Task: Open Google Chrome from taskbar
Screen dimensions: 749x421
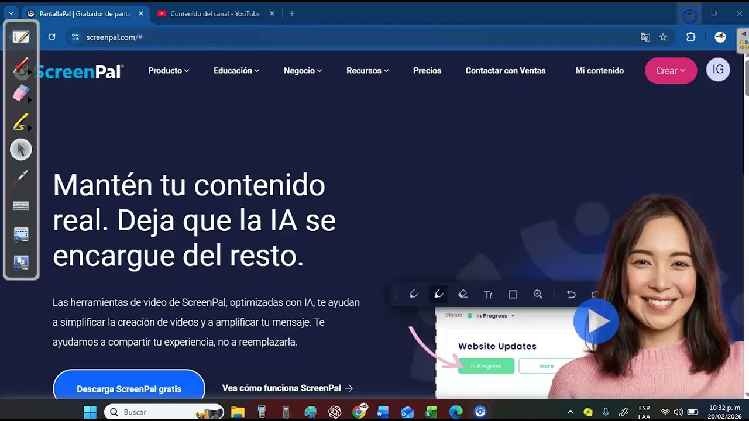Action: coord(359,412)
